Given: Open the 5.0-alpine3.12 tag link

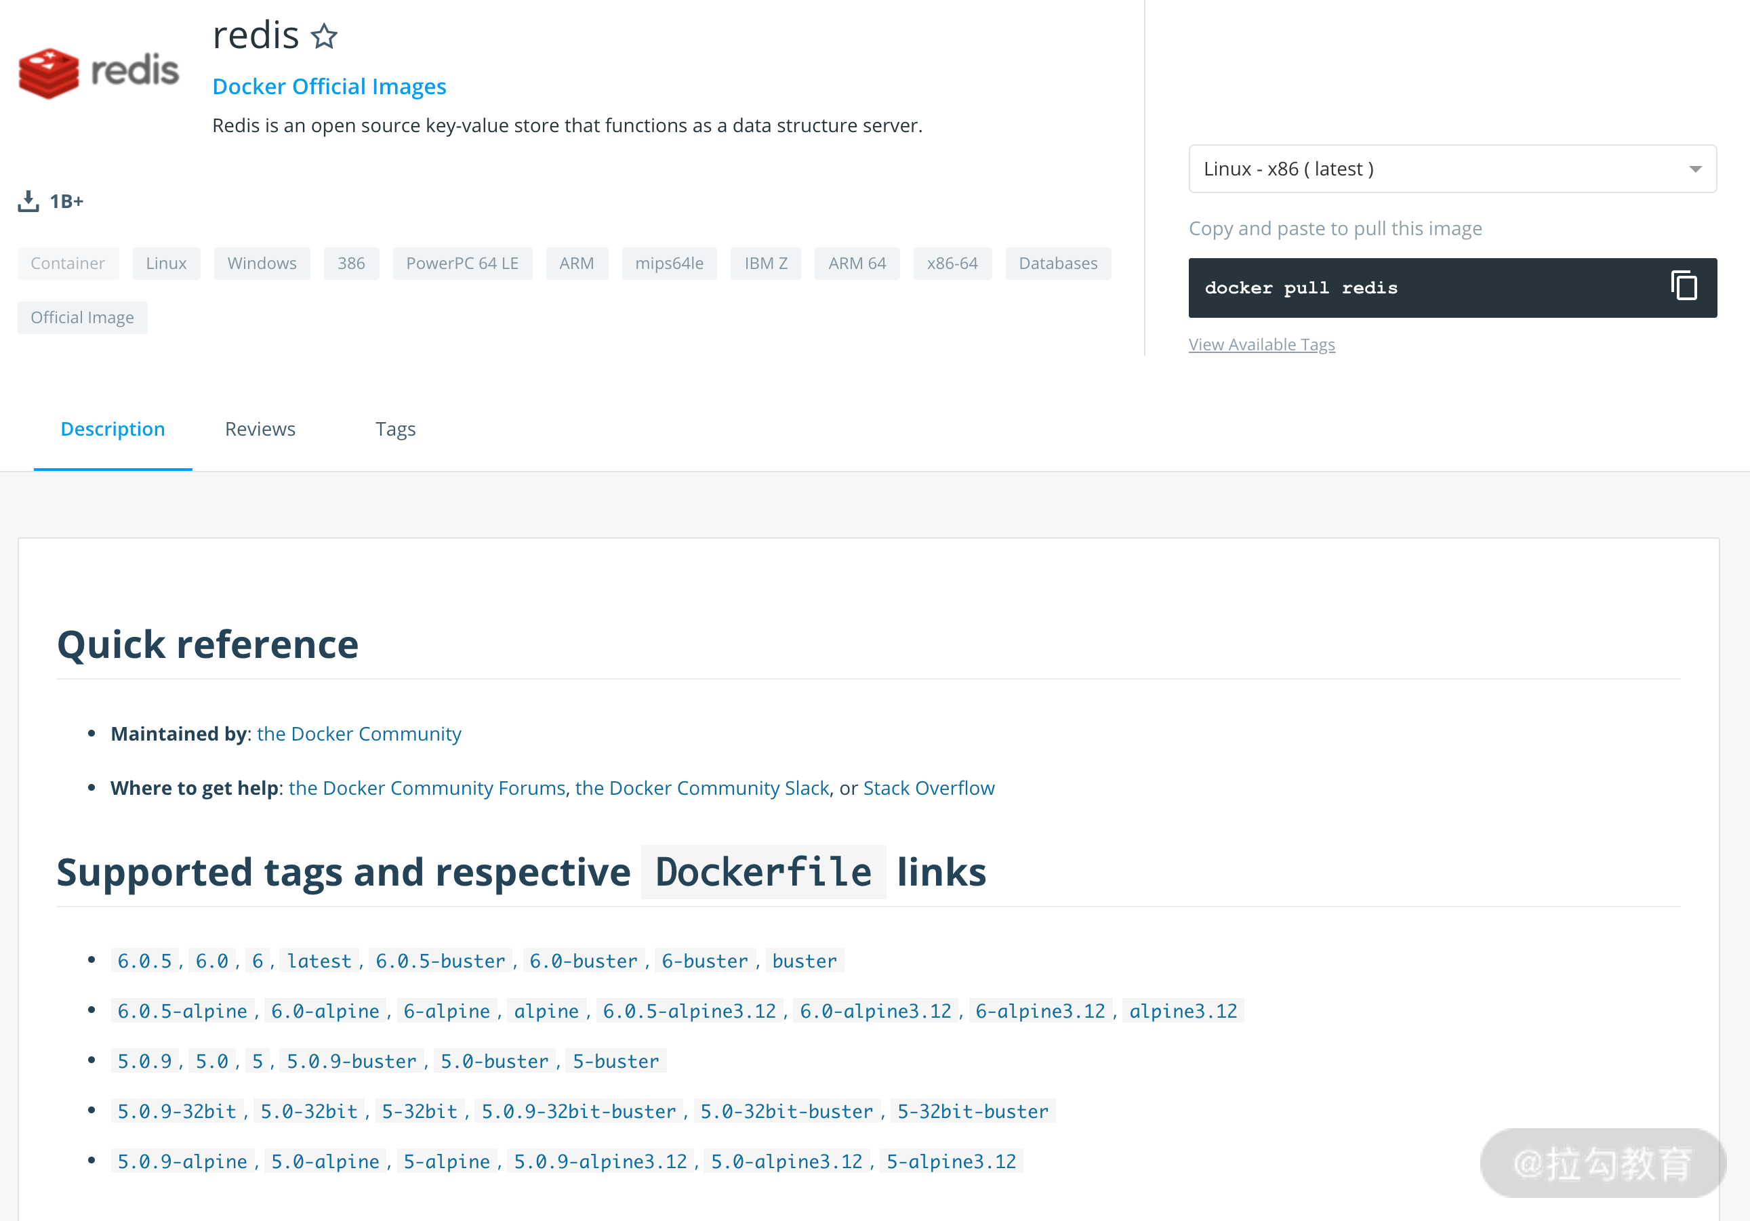Looking at the screenshot, I should (787, 1161).
